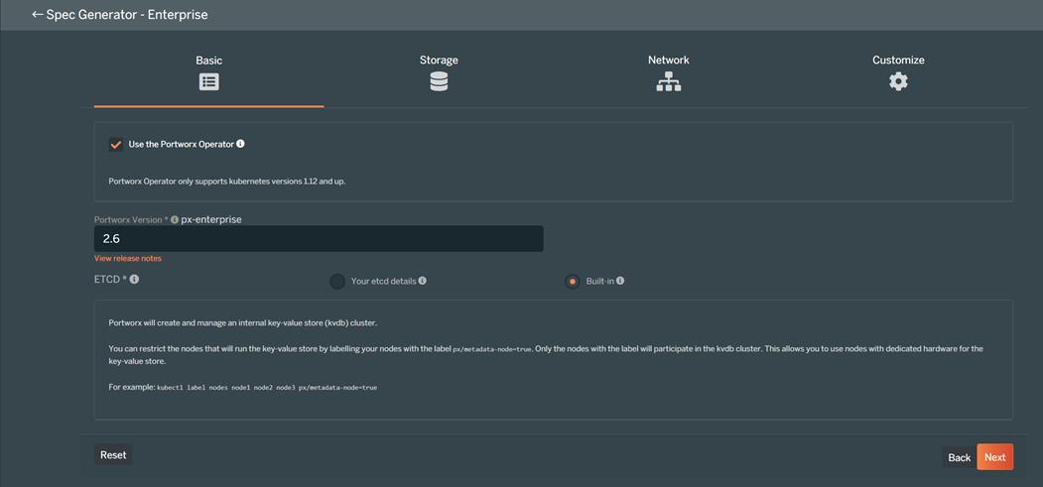Go back using the arrow beside Spec Generator
The height and width of the screenshot is (487, 1043).
38,14
